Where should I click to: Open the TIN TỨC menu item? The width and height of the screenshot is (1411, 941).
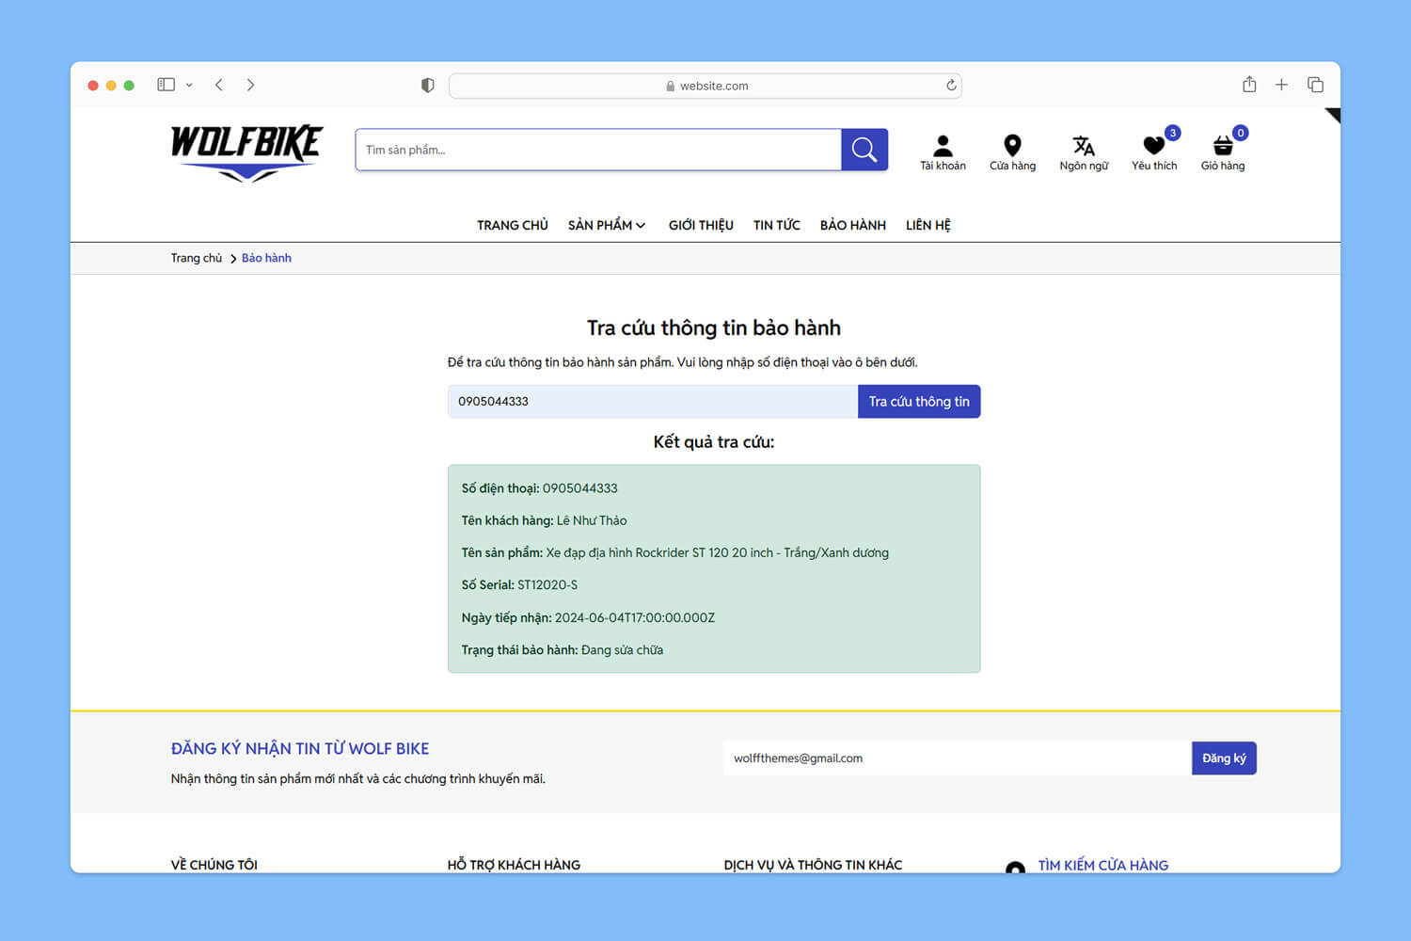click(776, 225)
